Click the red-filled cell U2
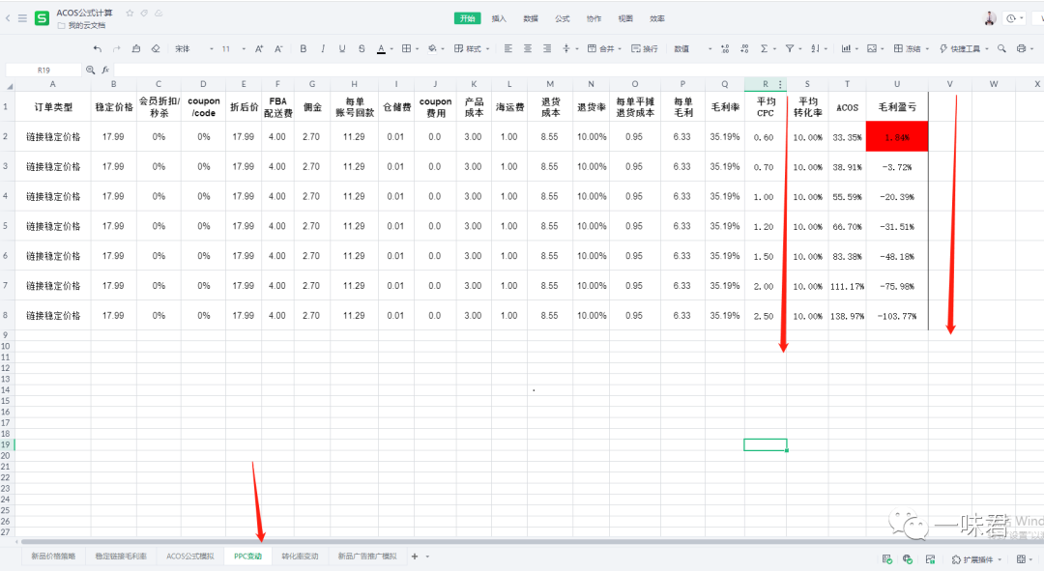 896,137
